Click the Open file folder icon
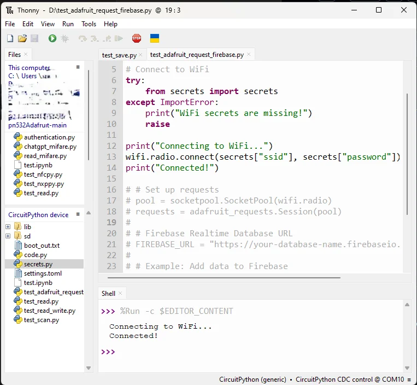 click(22, 39)
